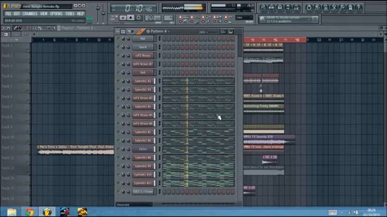Click the circular-arrow icon in top toolbar
The image size is (387, 217).
tap(309, 8)
